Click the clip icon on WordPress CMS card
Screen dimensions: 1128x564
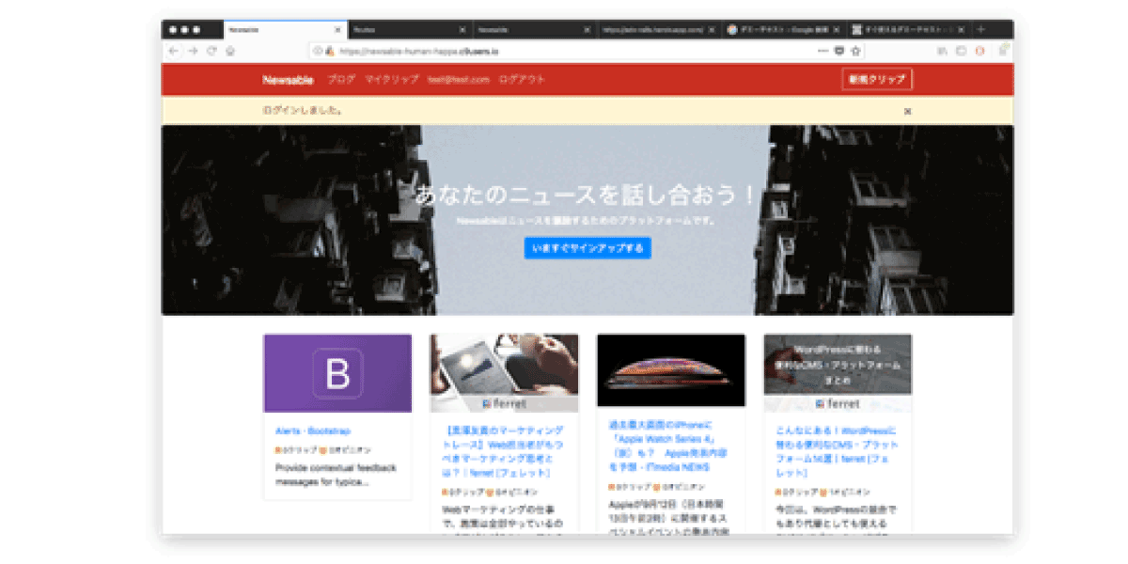779,493
